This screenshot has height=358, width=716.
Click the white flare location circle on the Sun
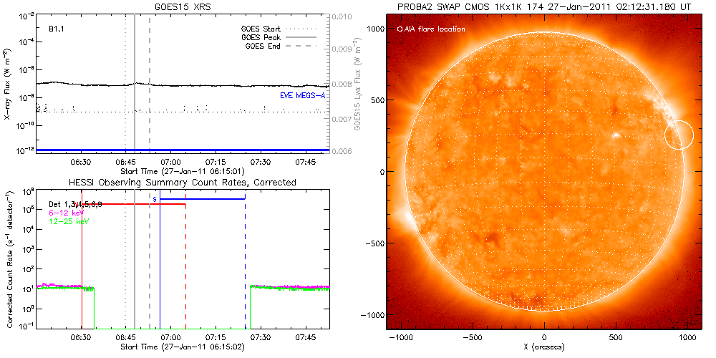coord(679,135)
